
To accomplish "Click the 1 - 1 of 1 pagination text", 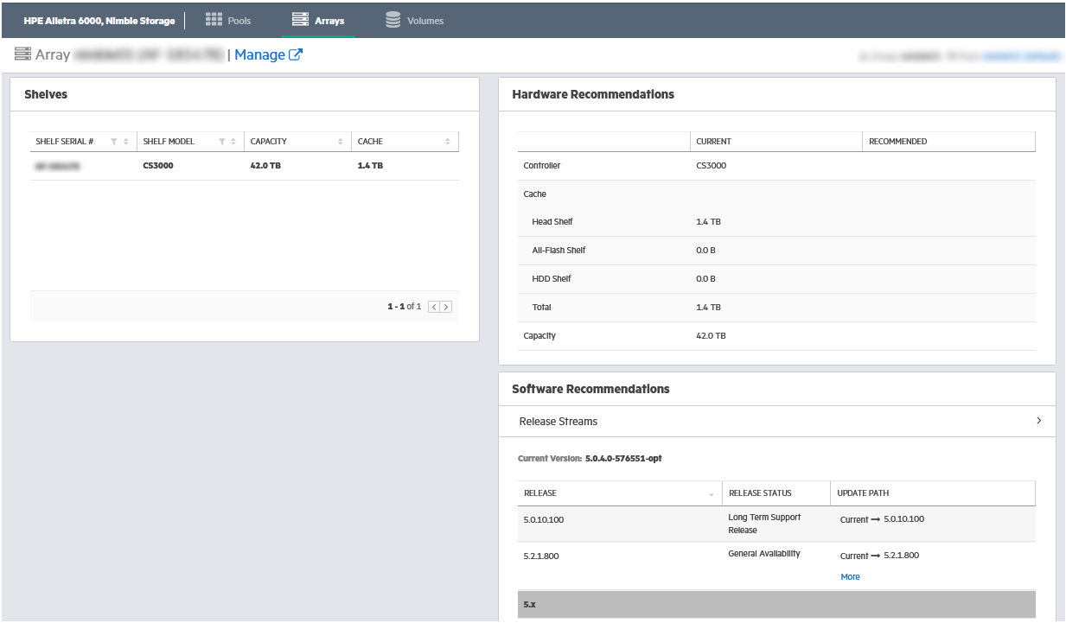I will 404,307.
